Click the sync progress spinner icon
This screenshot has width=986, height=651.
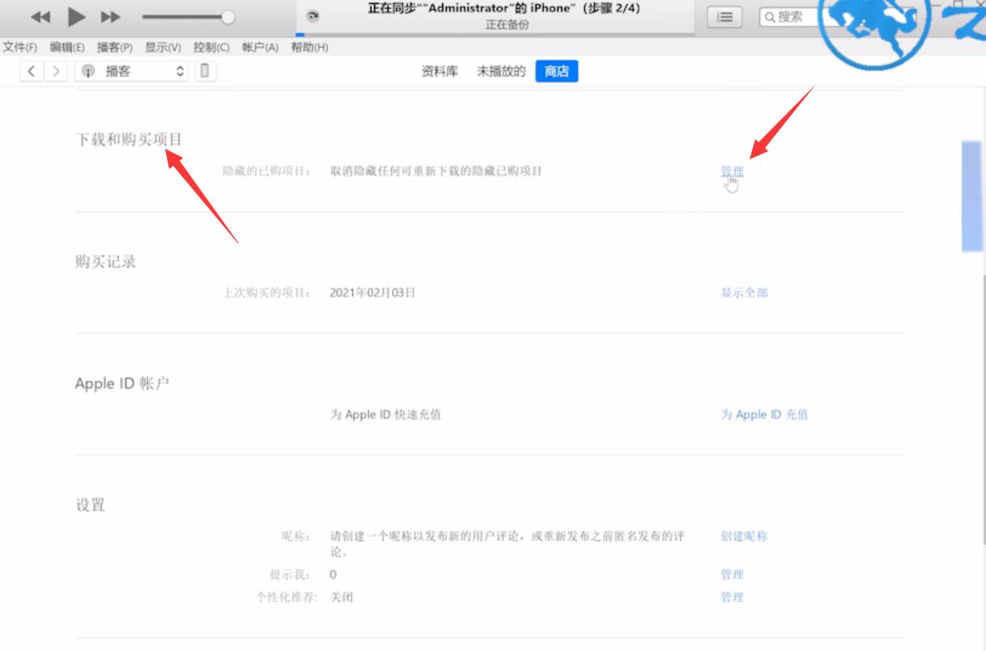tap(313, 16)
